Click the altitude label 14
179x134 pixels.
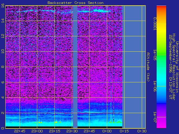(3, 21)
